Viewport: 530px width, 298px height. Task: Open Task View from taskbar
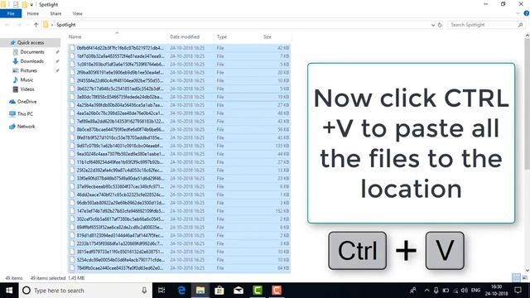pos(161,291)
